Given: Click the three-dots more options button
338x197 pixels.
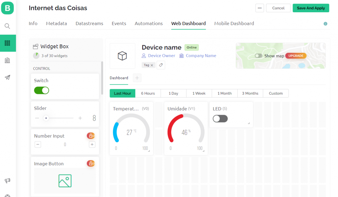Looking at the screenshot, I should [259, 8].
